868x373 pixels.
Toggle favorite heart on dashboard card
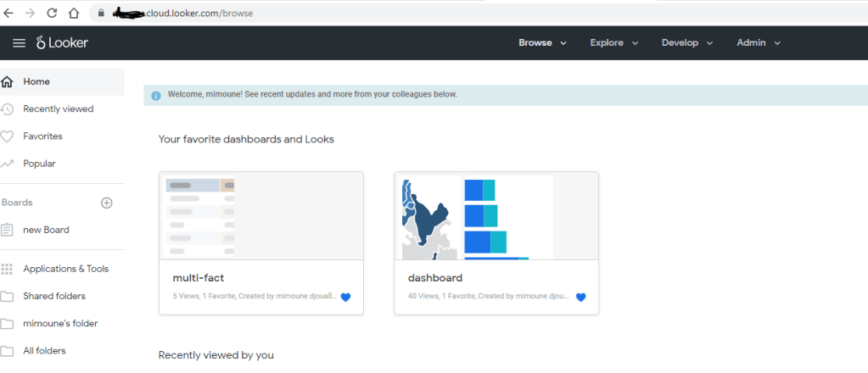click(x=580, y=298)
